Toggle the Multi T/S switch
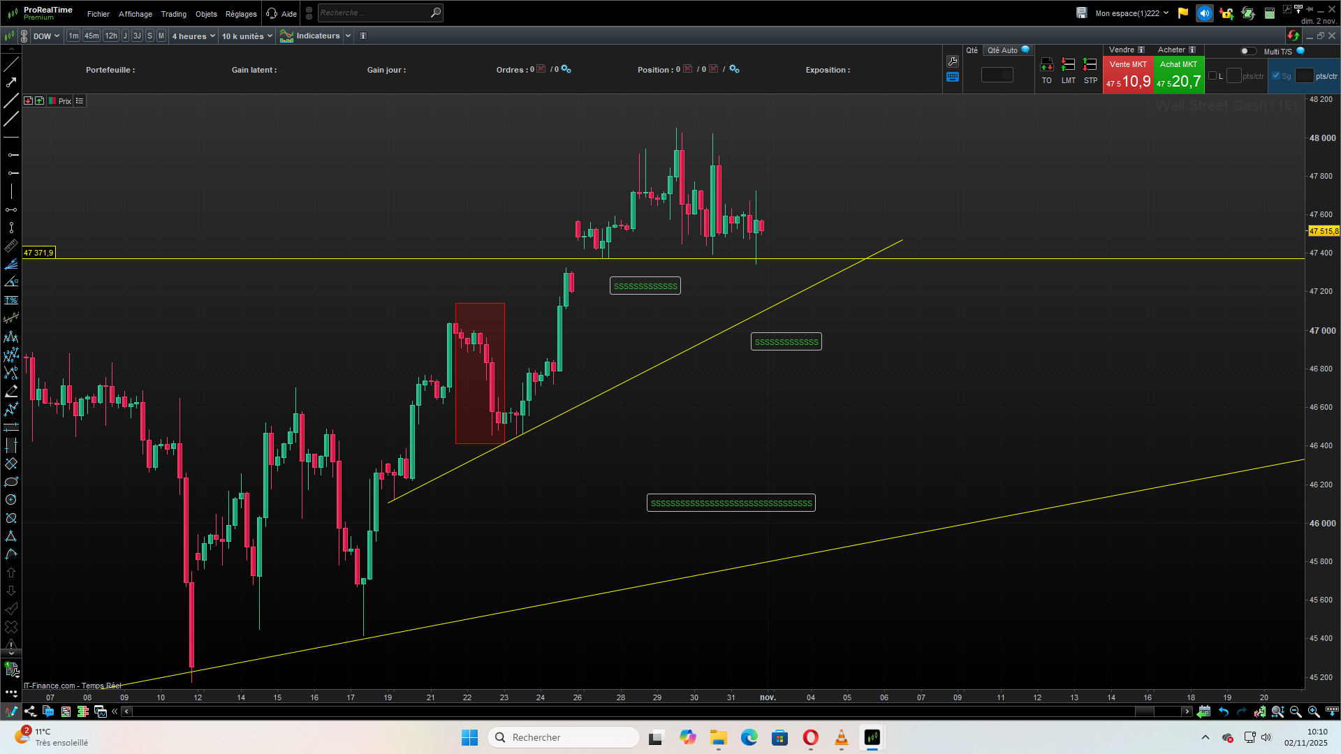 pyautogui.click(x=1247, y=51)
